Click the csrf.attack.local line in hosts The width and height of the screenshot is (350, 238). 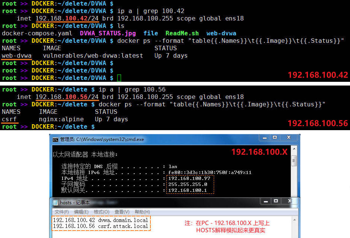[x=101, y=226]
